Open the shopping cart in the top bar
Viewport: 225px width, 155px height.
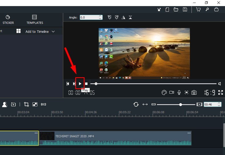pyautogui.click(x=198, y=9)
